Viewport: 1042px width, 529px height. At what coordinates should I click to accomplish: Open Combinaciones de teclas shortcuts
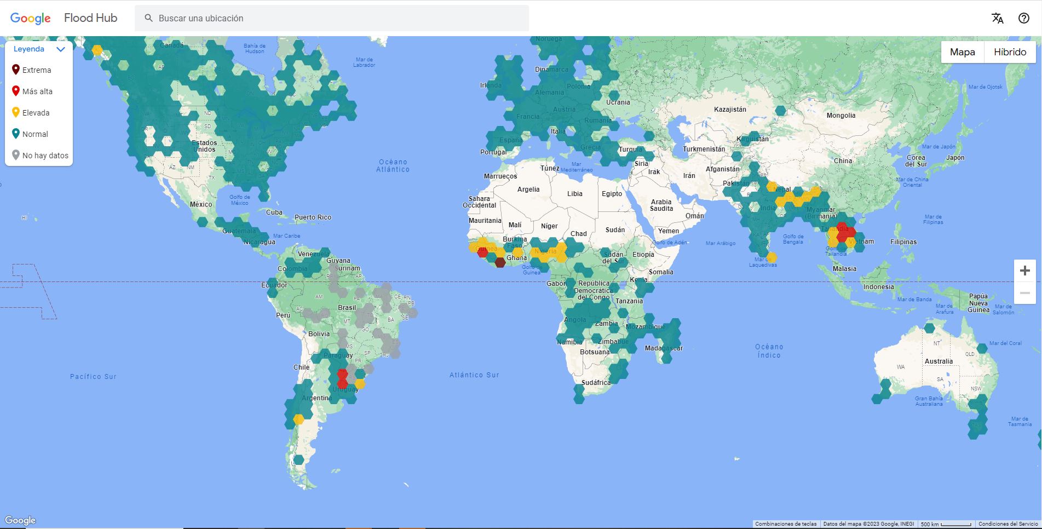786,524
